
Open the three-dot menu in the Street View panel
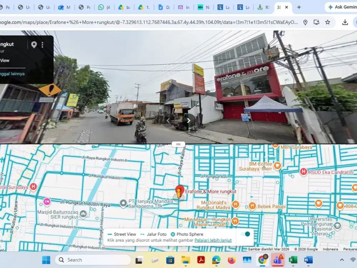(x=42, y=45)
